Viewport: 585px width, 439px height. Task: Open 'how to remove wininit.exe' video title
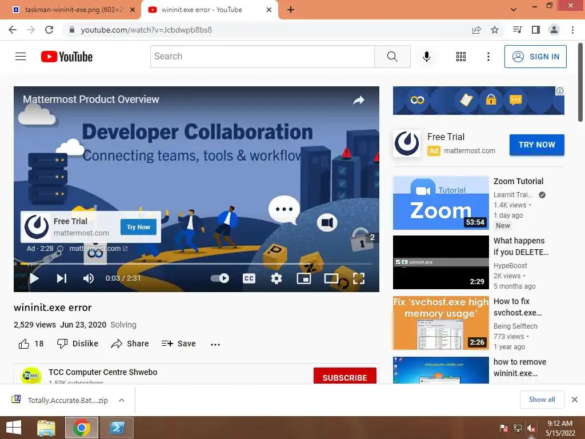click(520, 368)
